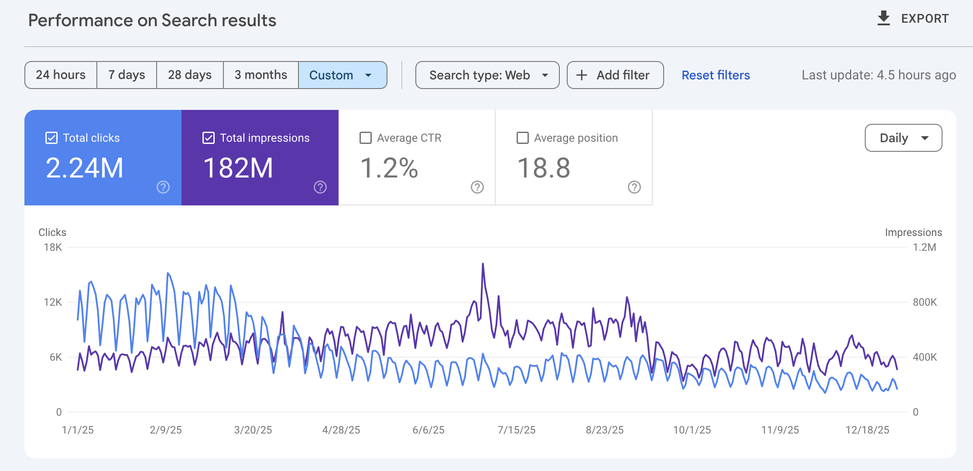Select the 24 hours range tab
This screenshot has width=973, height=471.
[x=61, y=75]
